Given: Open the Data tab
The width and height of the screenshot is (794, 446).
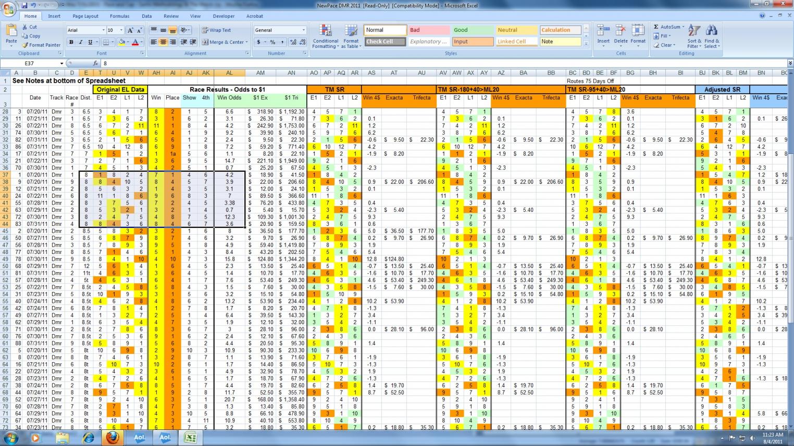Looking at the screenshot, I should pos(147,16).
